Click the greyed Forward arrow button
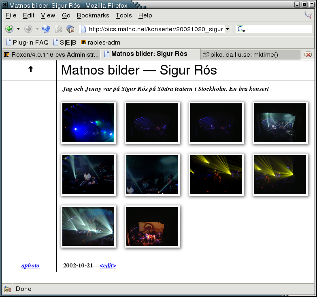This screenshot has width=317, height=297. click(x=28, y=29)
